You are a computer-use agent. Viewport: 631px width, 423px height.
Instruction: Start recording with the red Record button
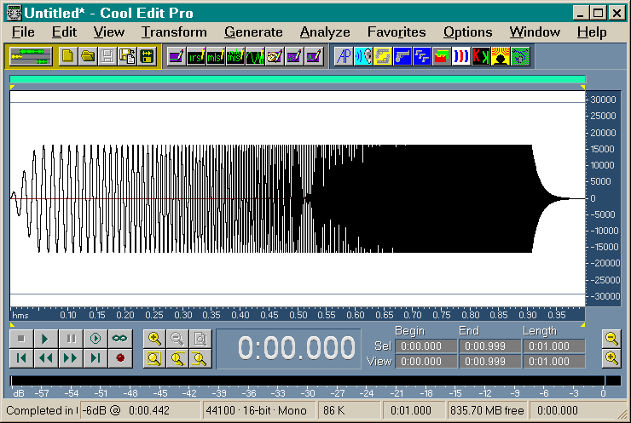120,358
